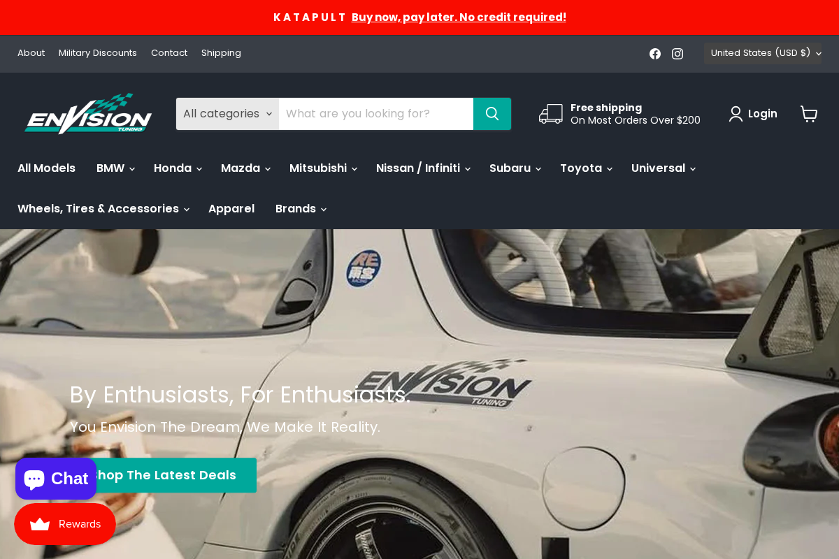This screenshot has width=839, height=559.
Task: Visit the Military Discounts page
Action: point(98,53)
